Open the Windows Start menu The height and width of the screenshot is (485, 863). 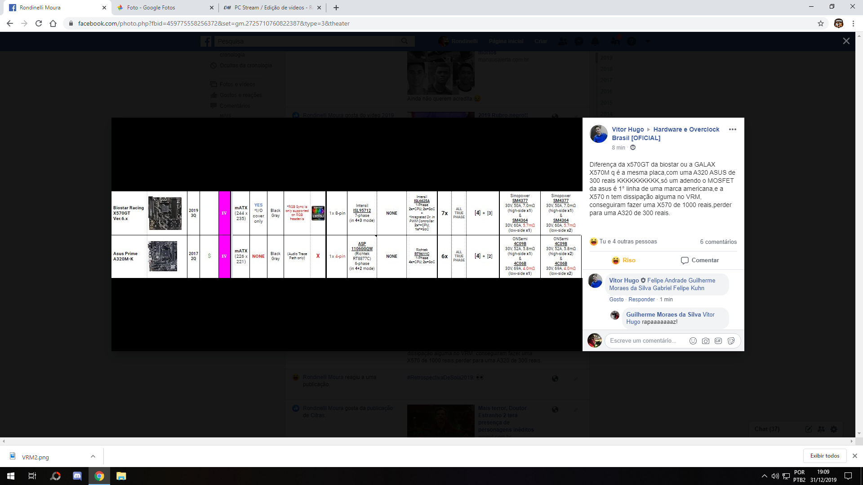pyautogui.click(x=11, y=476)
